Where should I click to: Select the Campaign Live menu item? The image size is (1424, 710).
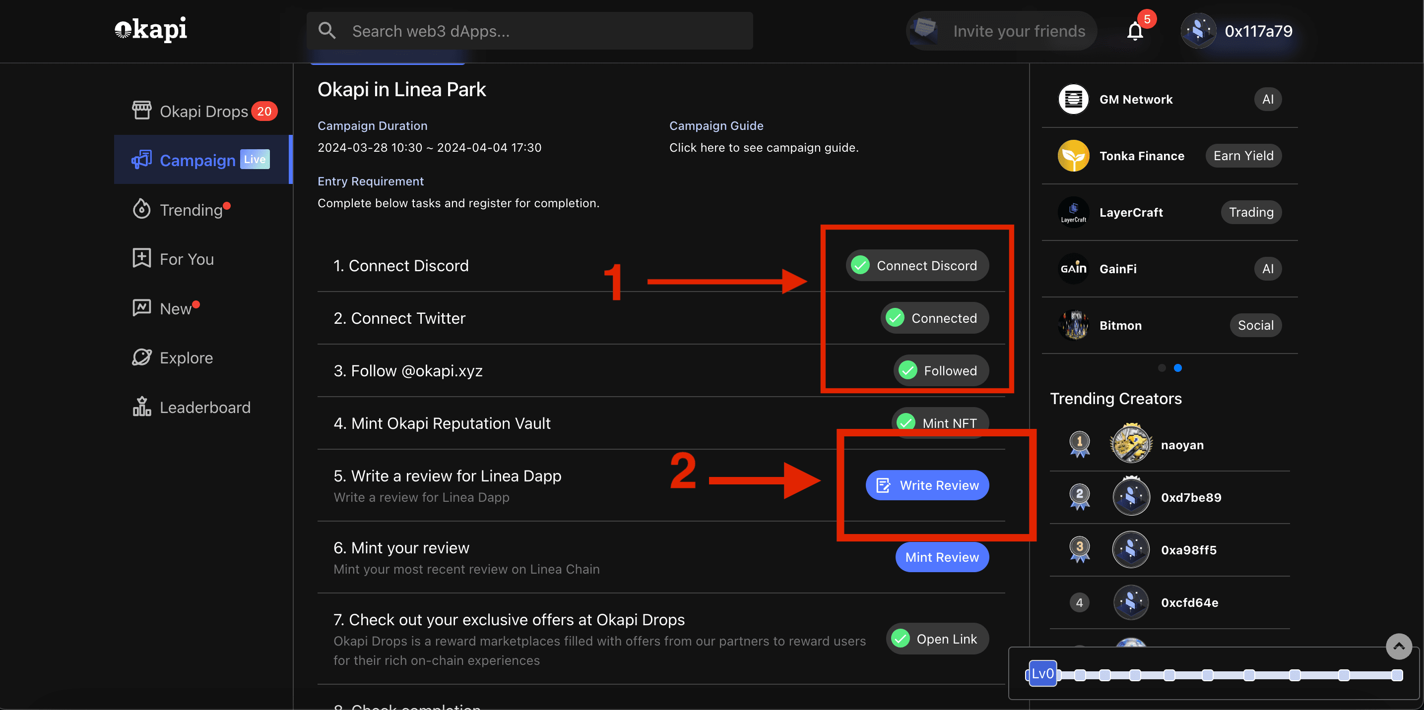[202, 160]
